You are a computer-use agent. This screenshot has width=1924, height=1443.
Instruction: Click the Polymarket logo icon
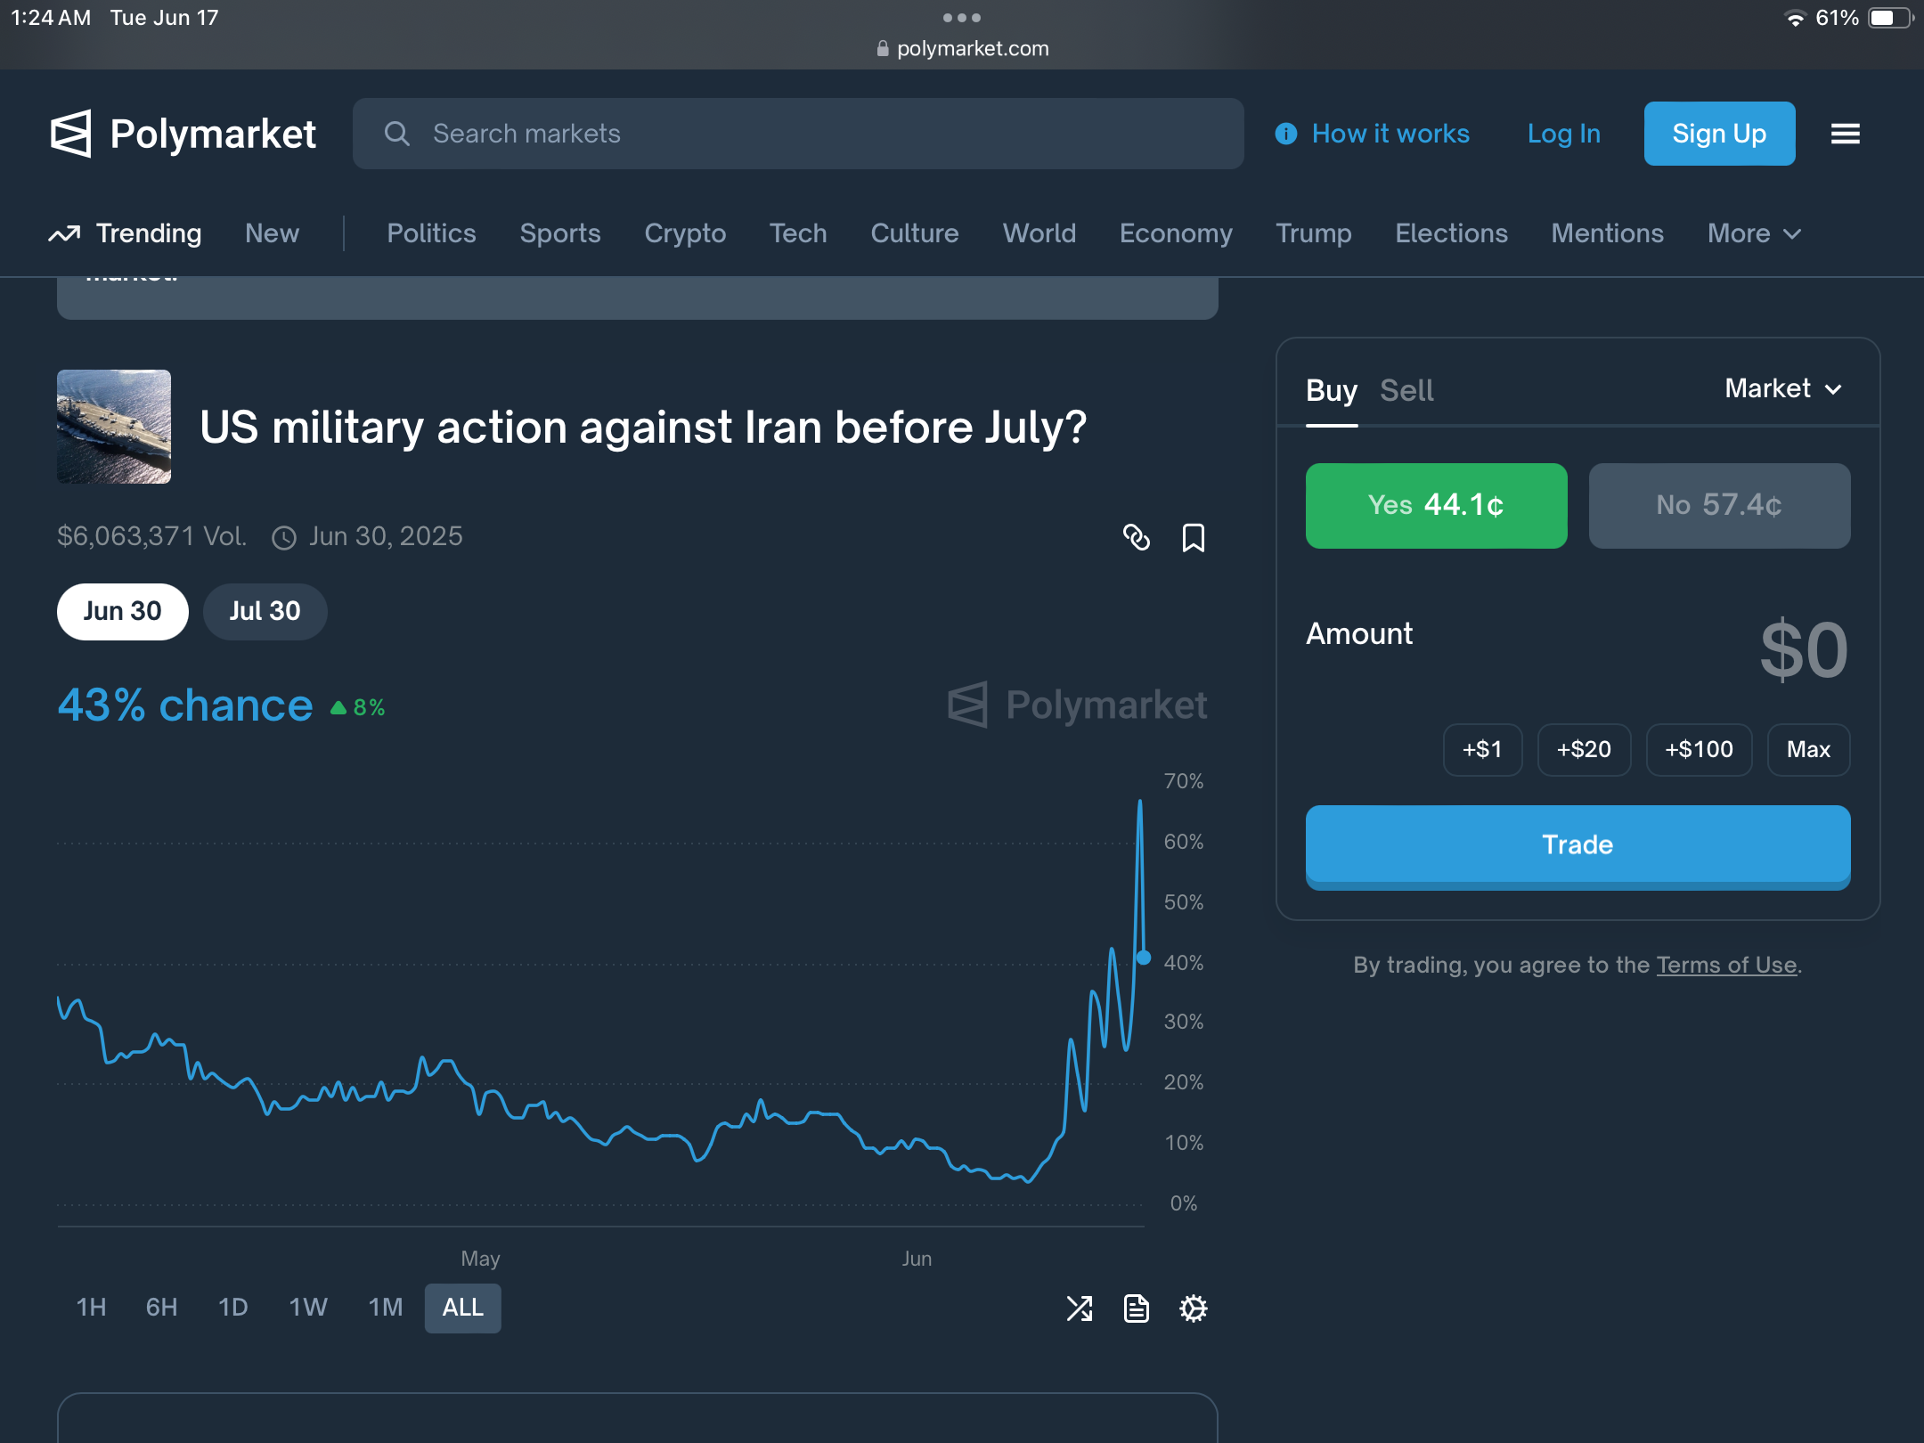70,134
